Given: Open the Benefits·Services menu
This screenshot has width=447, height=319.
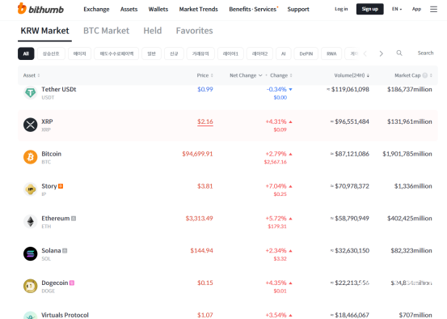Looking at the screenshot, I should point(253,9).
